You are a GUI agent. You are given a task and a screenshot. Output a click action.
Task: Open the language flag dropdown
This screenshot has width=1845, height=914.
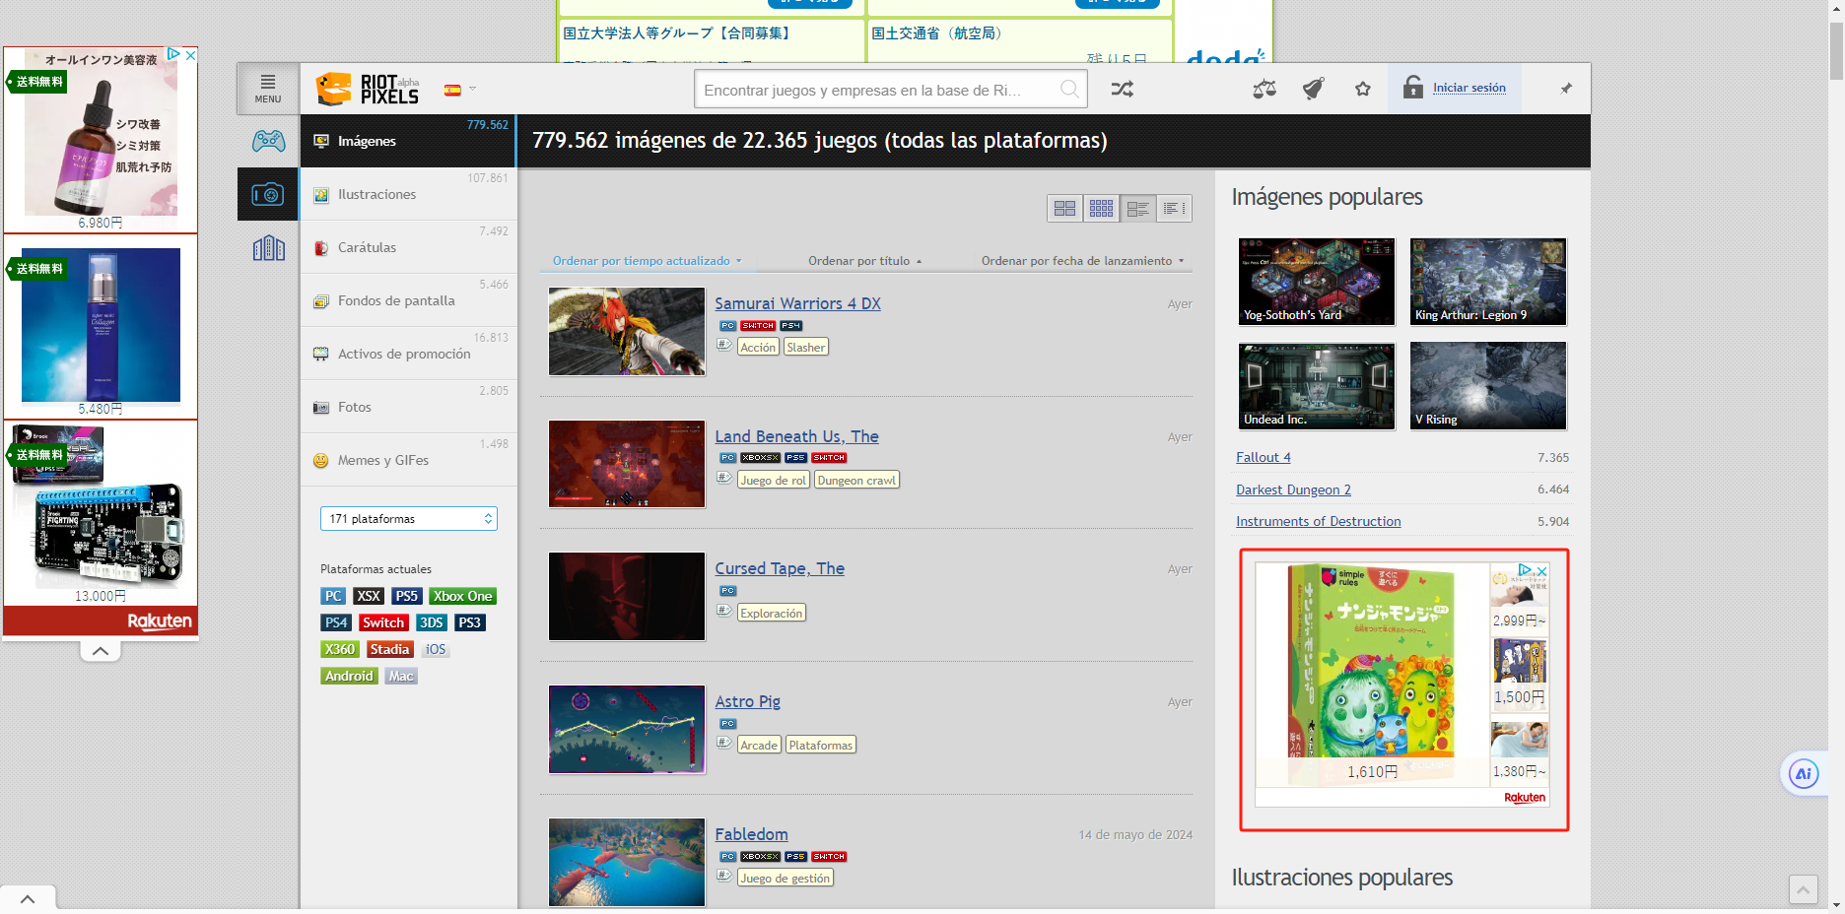459,90
